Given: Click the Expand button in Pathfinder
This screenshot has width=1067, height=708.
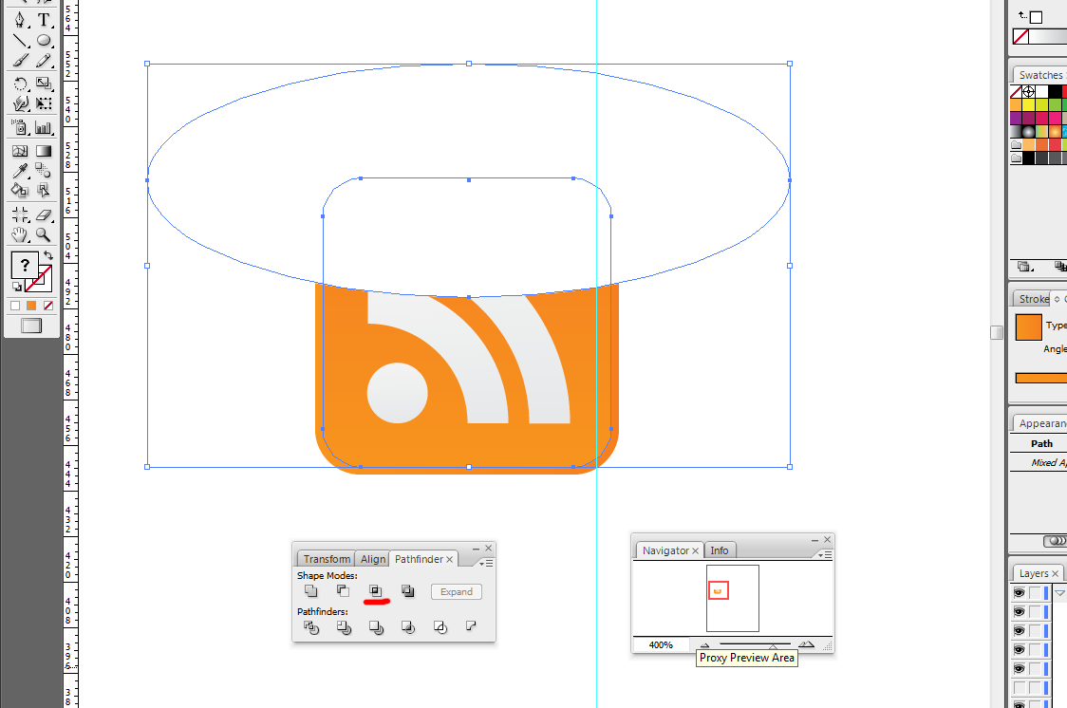Looking at the screenshot, I should (457, 591).
